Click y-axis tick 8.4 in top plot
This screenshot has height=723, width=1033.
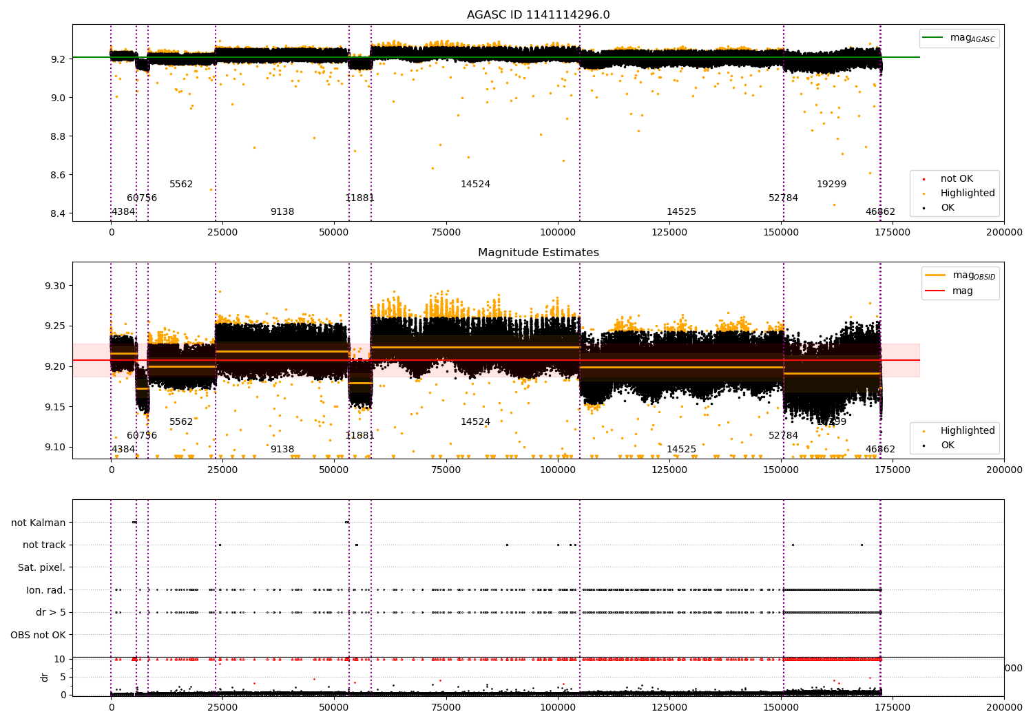58,214
